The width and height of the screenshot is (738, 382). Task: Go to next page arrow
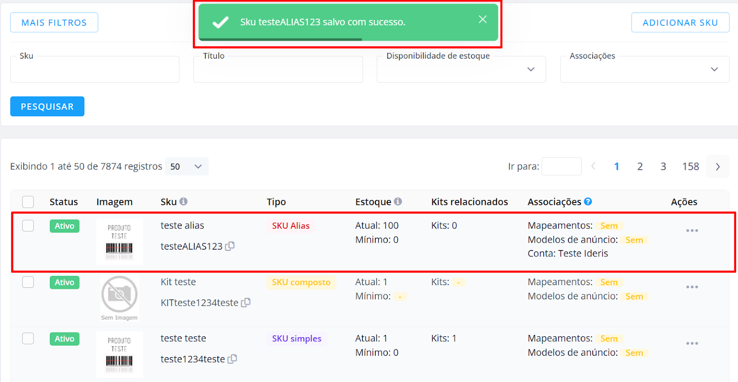click(x=718, y=167)
